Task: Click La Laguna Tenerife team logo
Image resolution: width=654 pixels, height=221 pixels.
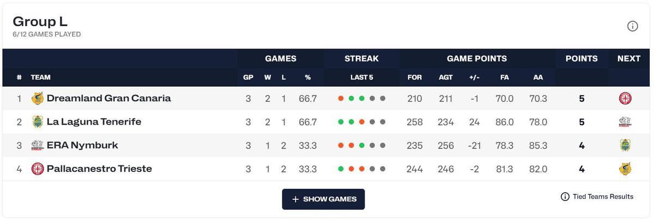Action: pos(38,122)
